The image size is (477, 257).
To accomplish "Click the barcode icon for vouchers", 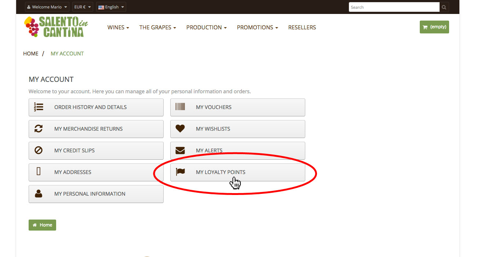I will tap(180, 107).
